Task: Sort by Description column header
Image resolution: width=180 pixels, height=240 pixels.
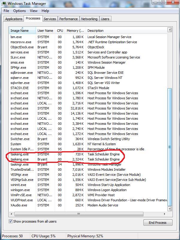Action: click(126, 31)
